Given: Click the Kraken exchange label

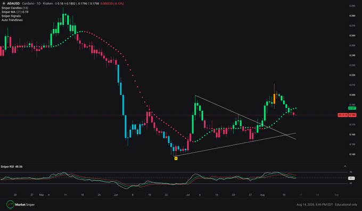Looking at the screenshot, I should tap(48, 4).
